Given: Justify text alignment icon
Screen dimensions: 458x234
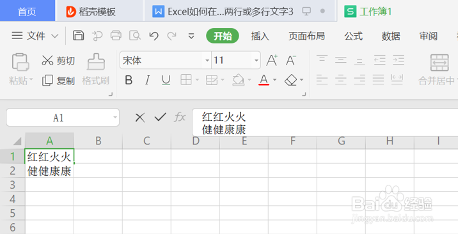Looking at the screenshot, I should (x=379, y=79).
